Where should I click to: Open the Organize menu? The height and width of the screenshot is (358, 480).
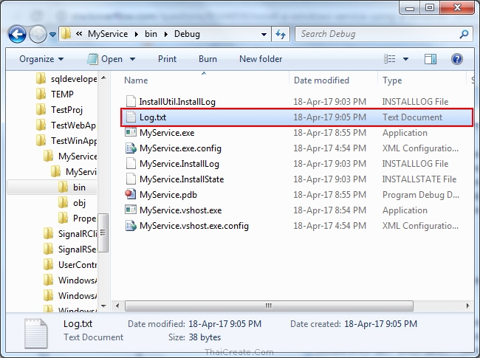coord(41,59)
